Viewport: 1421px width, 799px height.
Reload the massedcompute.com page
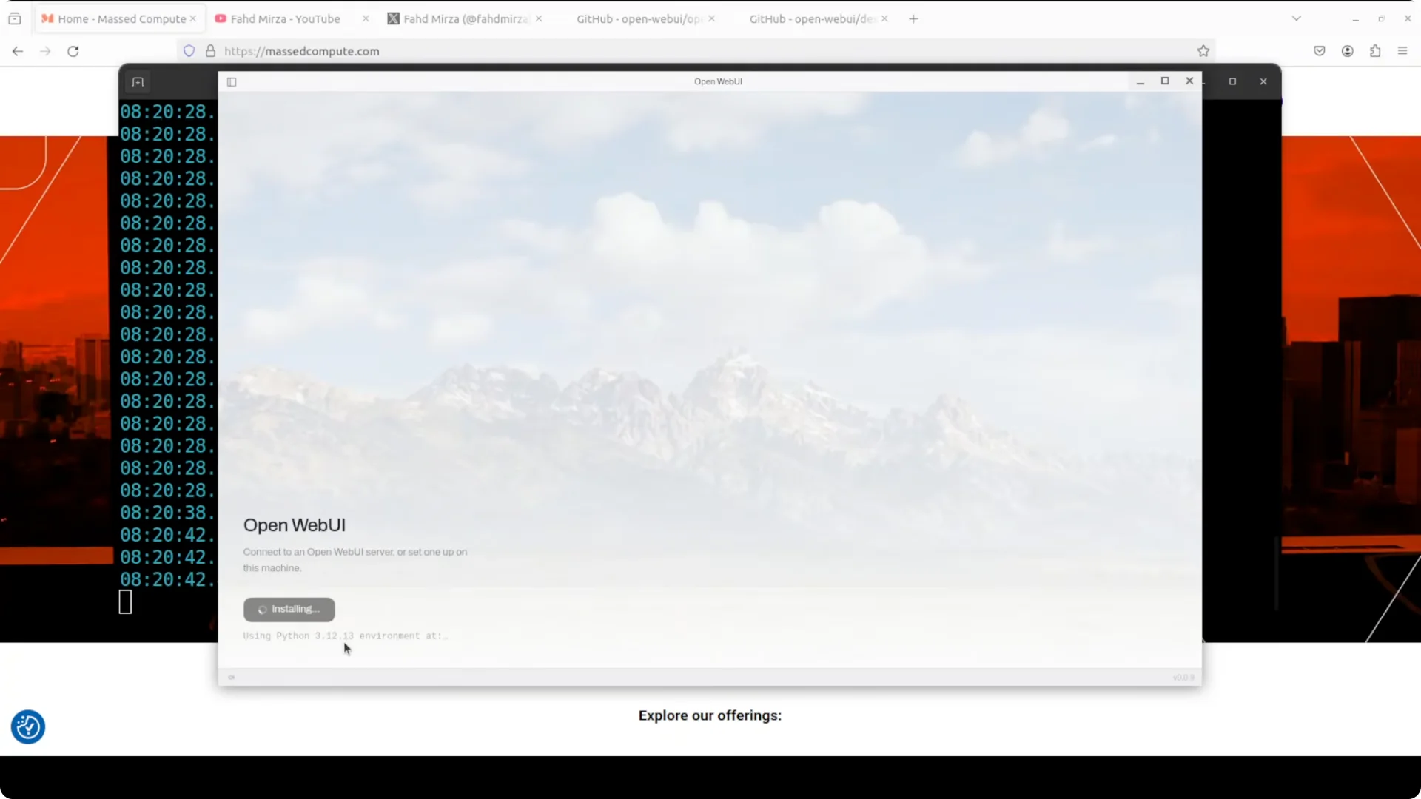tap(73, 51)
